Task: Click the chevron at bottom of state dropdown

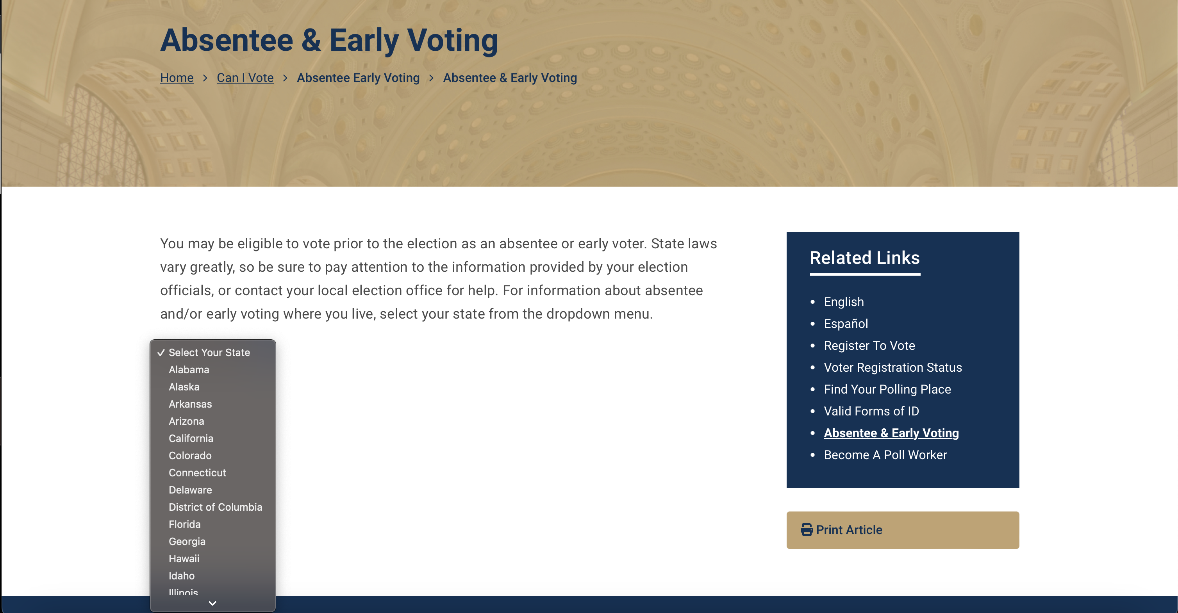Action: click(212, 603)
